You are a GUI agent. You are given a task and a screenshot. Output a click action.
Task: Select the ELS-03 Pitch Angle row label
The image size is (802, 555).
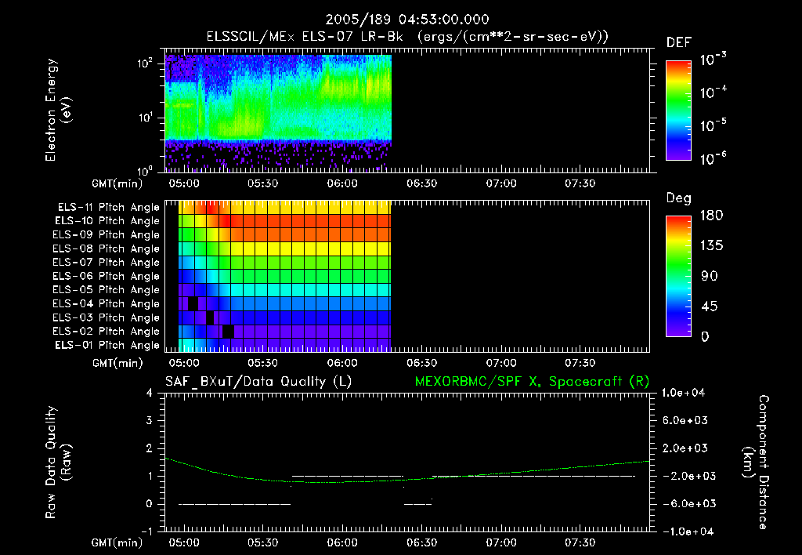click(x=107, y=317)
